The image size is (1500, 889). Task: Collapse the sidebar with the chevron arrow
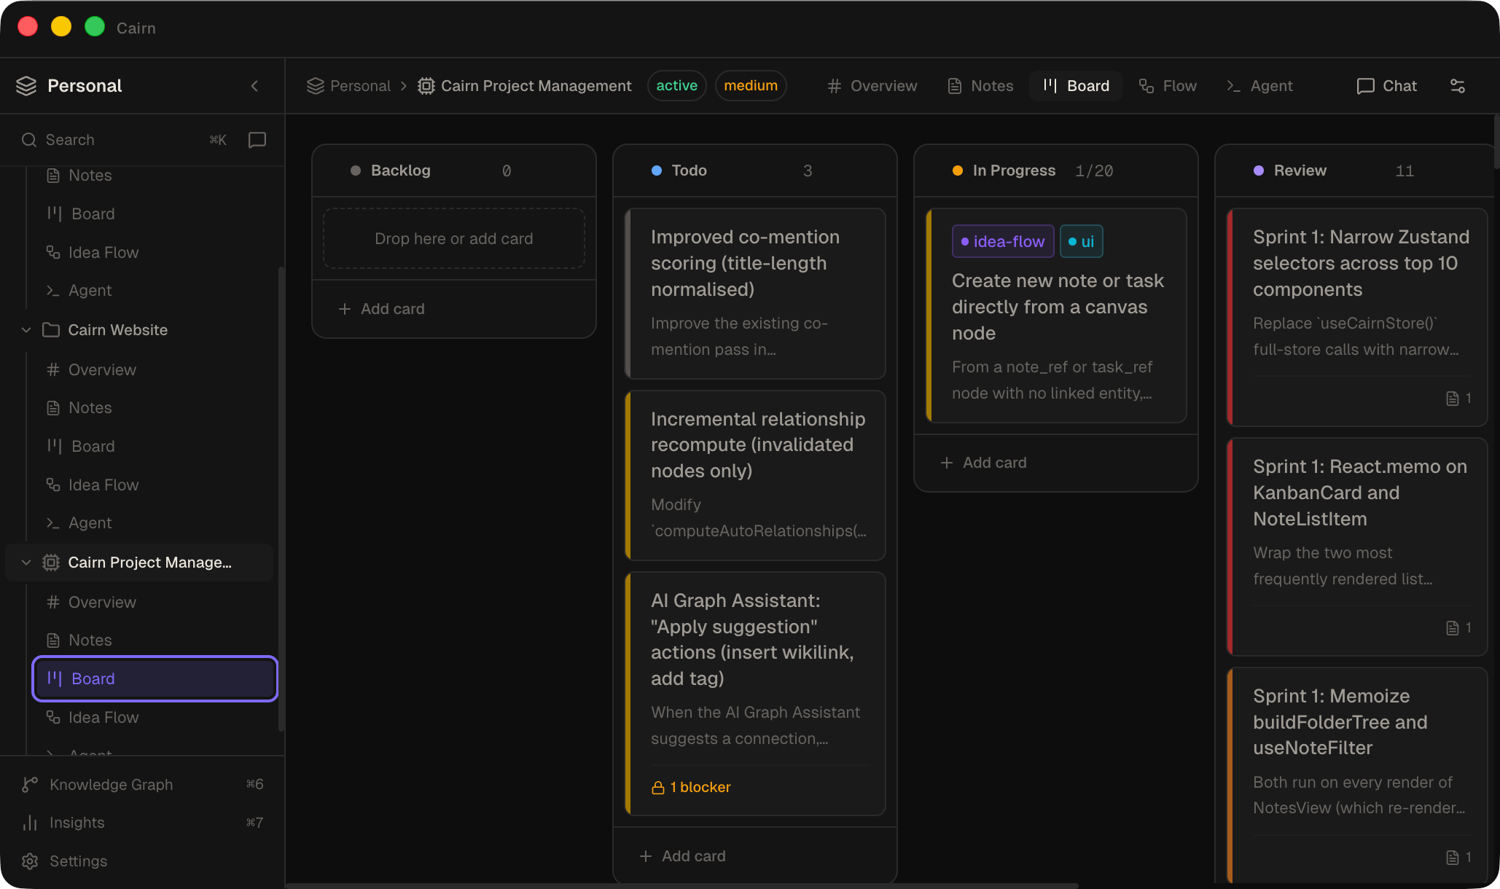(254, 86)
